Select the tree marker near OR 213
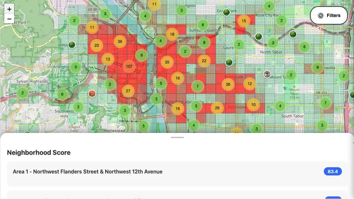 pos(352,95)
